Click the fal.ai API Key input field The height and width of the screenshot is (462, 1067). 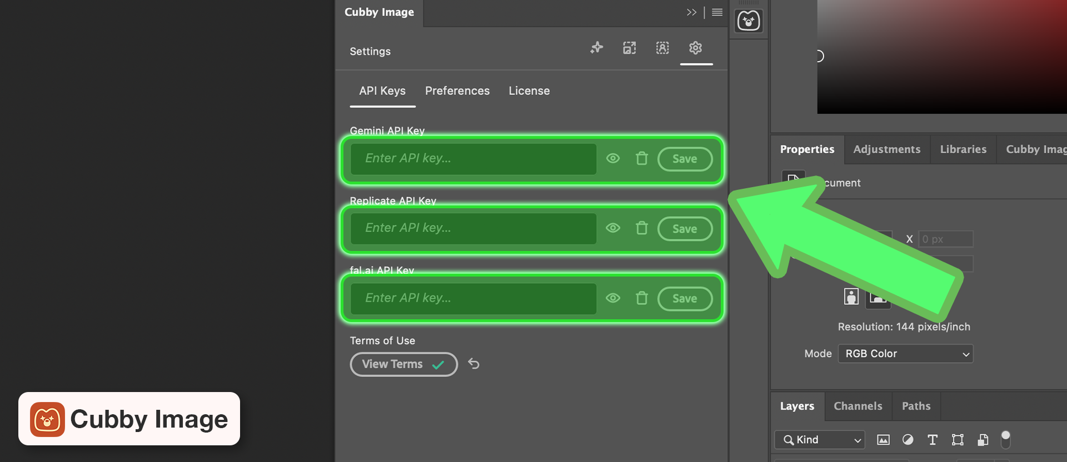(x=473, y=299)
